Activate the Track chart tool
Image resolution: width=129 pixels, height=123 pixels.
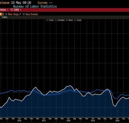tap(50, 20)
